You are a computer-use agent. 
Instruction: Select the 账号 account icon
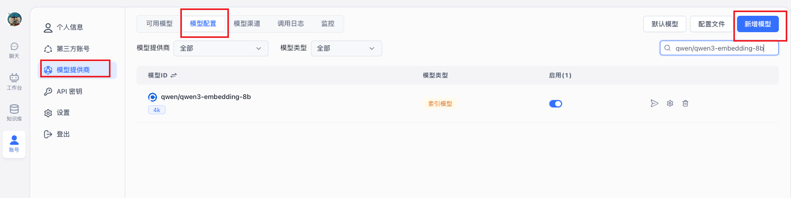click(x=14, y=143)
